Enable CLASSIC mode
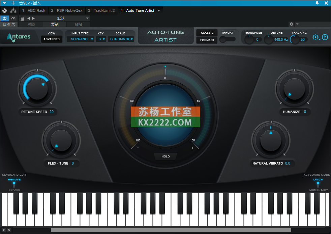 coord(207,33)
